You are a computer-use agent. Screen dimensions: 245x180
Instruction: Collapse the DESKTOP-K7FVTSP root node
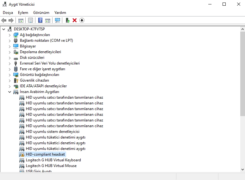pyautogui.click(x=4, y=29)
